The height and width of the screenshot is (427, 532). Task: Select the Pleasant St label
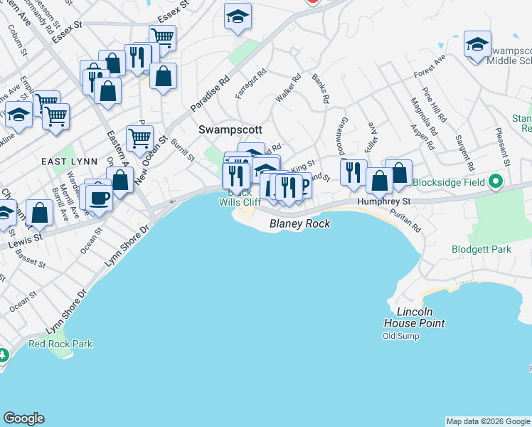(502, 147)
